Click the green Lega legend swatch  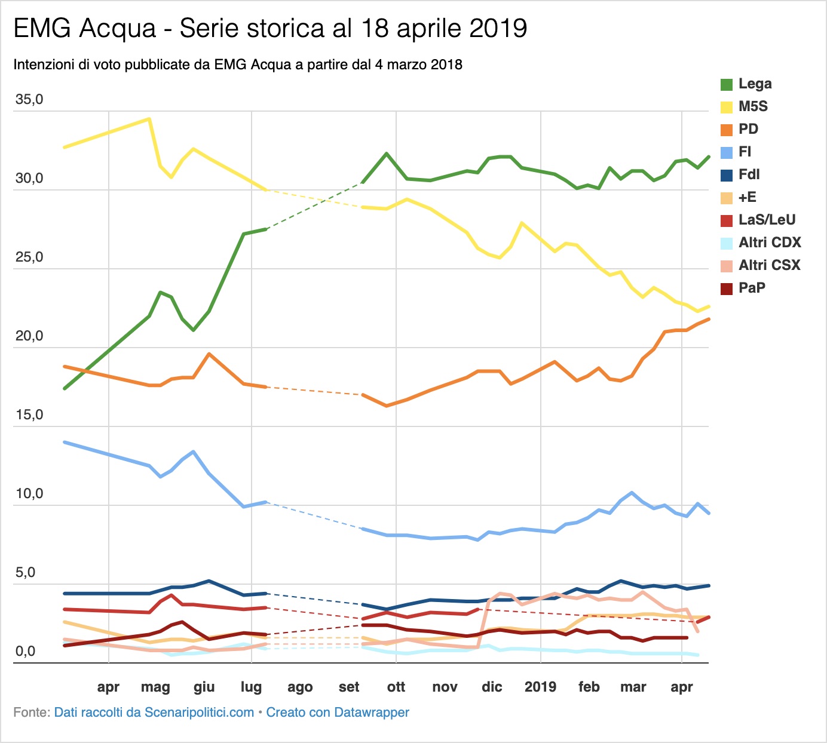[x=727, y=85]
